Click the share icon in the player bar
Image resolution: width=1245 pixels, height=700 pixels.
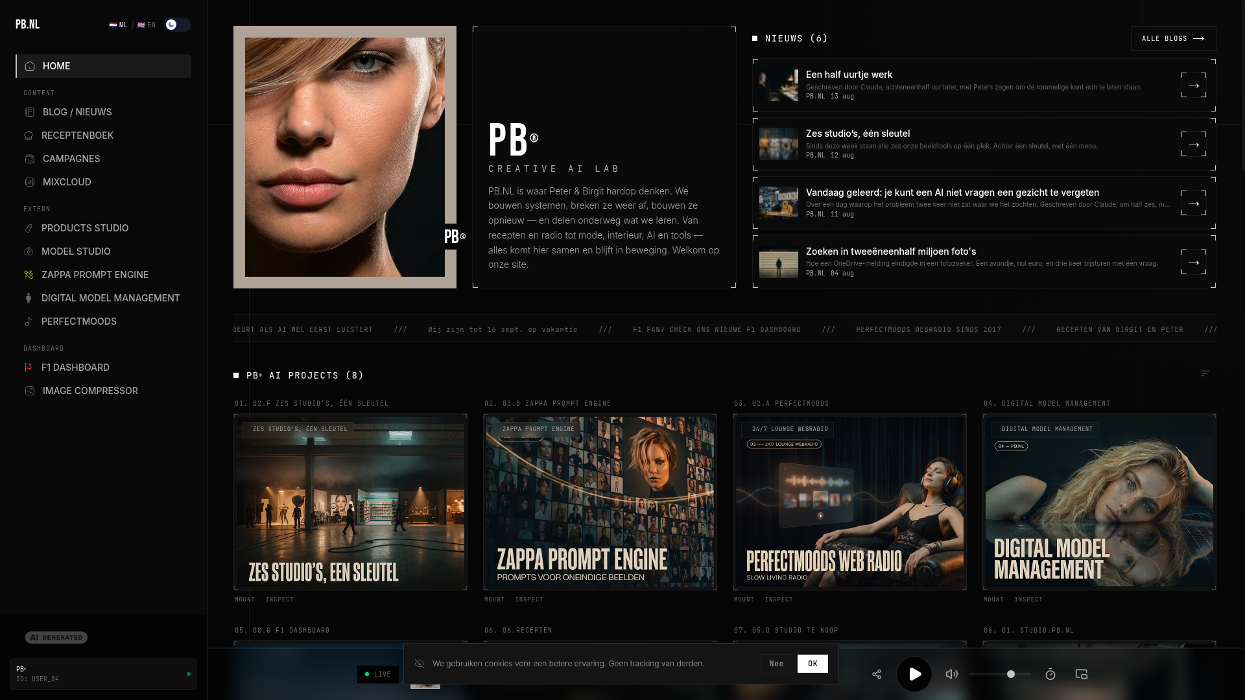click(877, 674)
